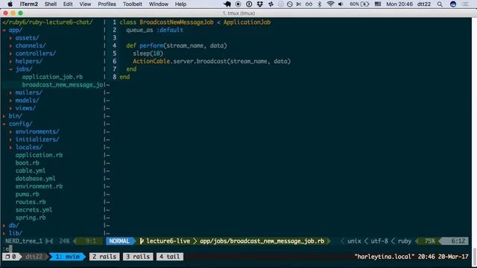
Task: Click the ActionCable.server.broadcast code line
Action: tap(212, 61)
